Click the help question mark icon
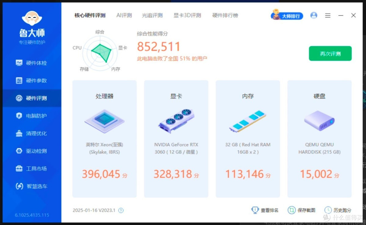 pyautogui.click(x=121, y=210)
